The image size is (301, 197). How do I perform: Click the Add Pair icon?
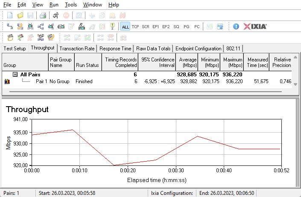click(10, 26)
